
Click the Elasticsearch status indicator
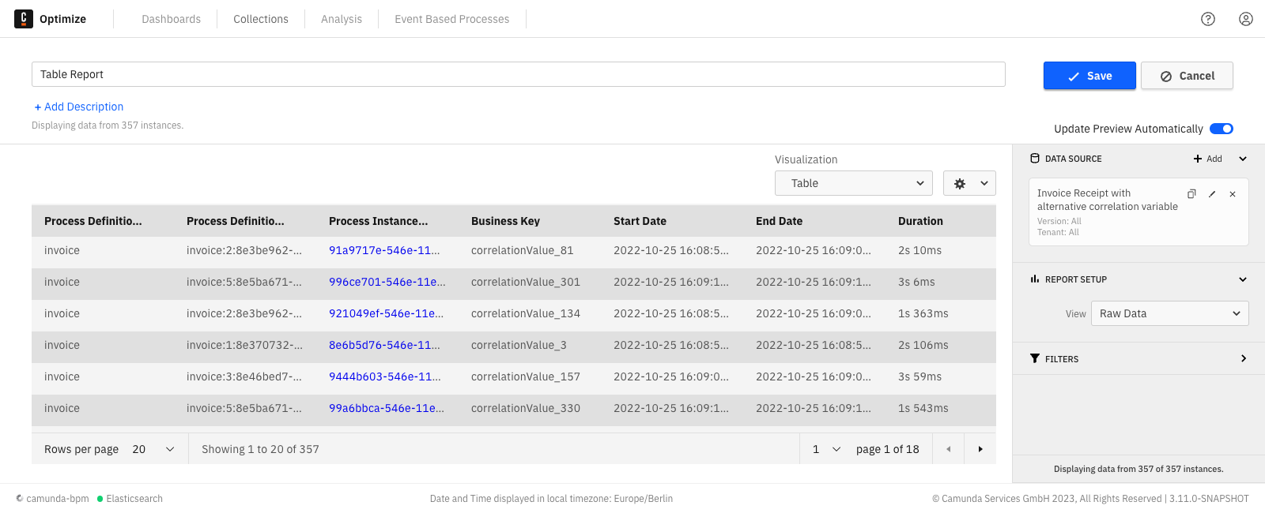(x=130, y=499)
